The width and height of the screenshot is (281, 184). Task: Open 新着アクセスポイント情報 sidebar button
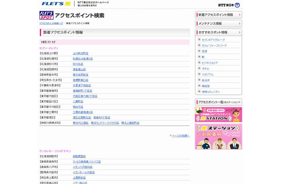click(x=218, y=15)
